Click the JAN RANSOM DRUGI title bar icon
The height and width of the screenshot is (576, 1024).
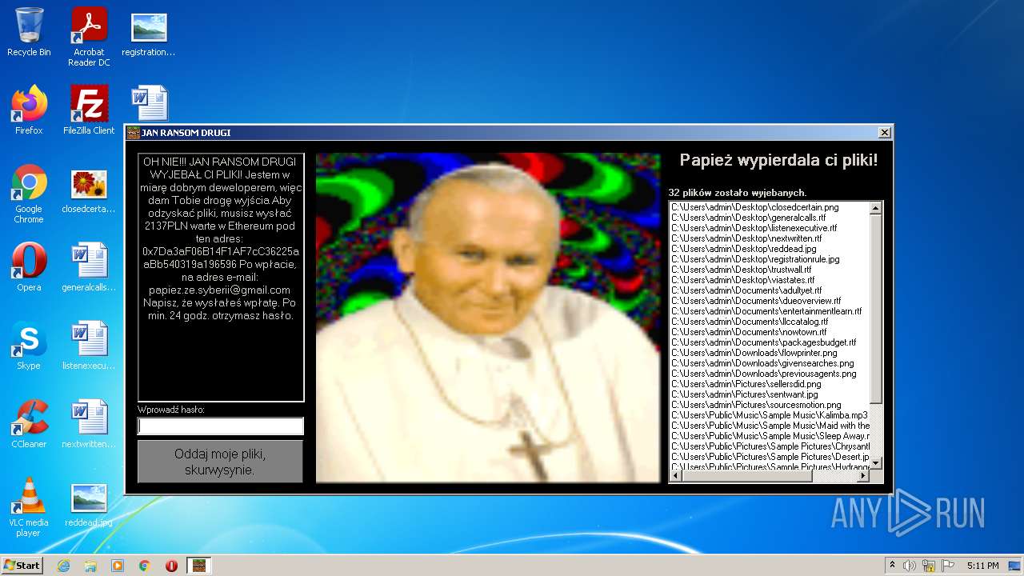(134, 133)
